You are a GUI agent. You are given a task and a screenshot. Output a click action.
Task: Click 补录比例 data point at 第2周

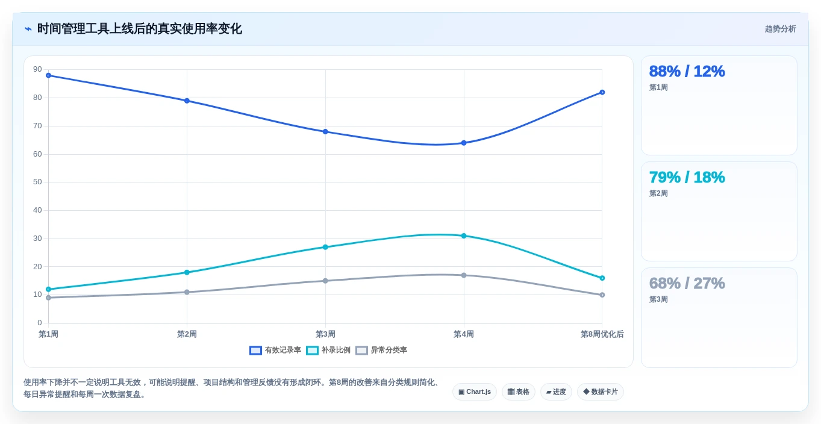click(x=187, y=272)
